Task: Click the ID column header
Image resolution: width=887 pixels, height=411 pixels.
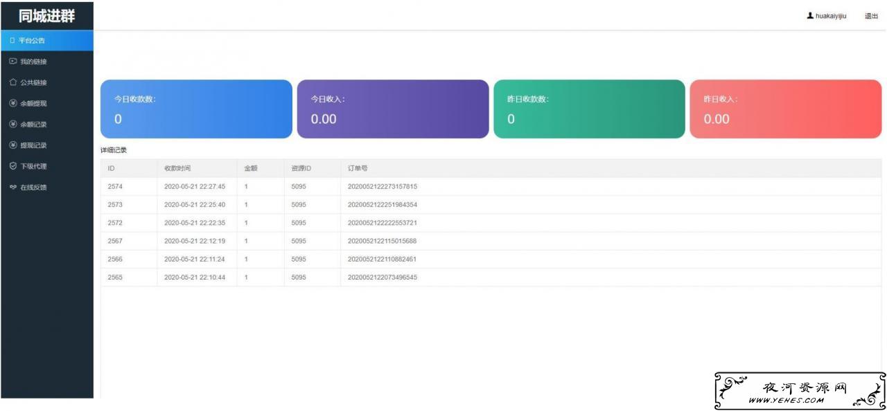Action: [x=111, y=168]
